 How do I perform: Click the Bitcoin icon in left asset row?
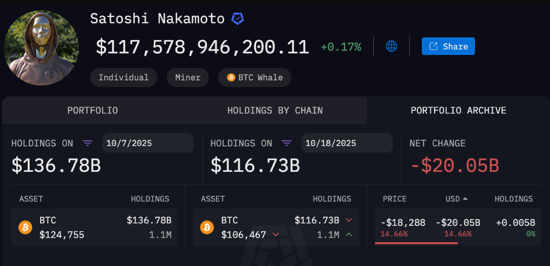[25, 227]
